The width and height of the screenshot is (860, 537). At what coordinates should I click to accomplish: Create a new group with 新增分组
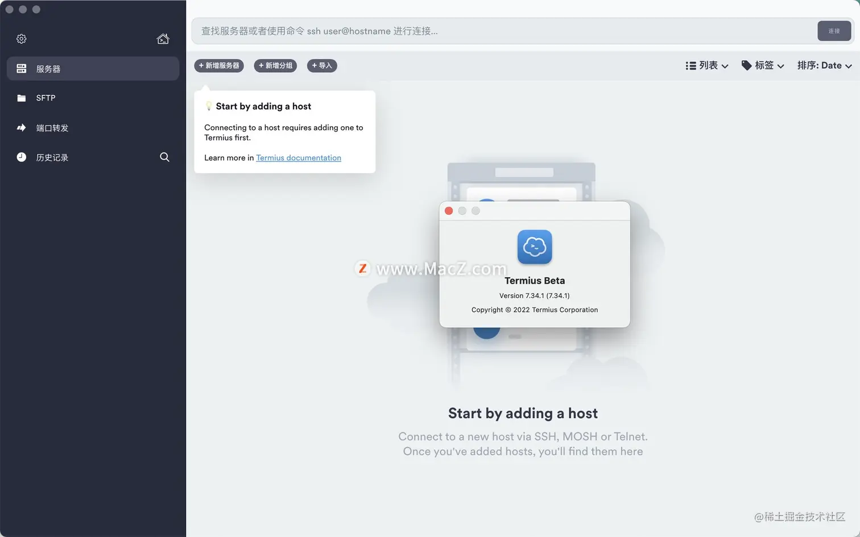point(275,66)
